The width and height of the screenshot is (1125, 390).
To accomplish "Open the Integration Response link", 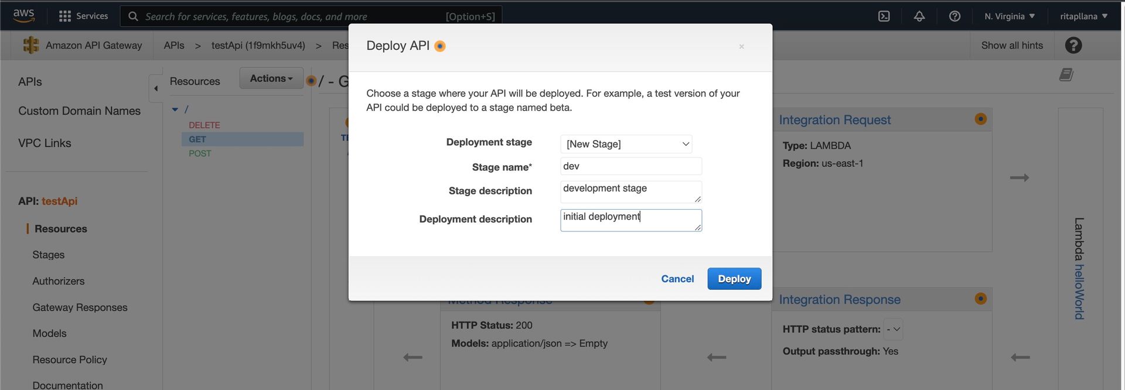I will [840, 300].
